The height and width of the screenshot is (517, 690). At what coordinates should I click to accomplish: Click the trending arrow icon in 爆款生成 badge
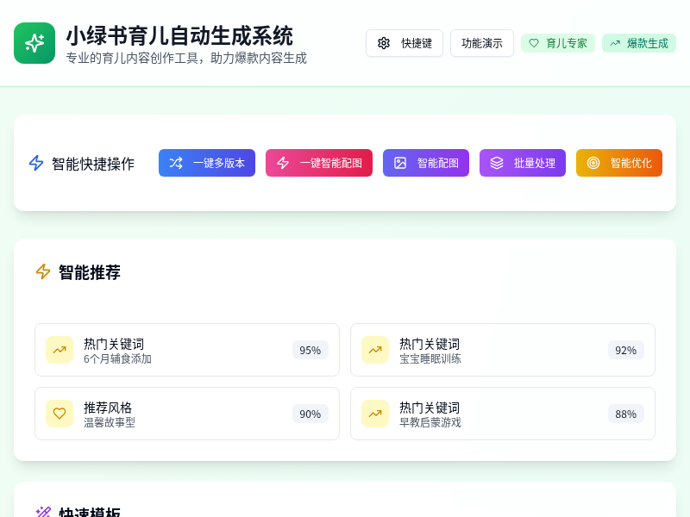pyautogui.click(x=615, y=43)
